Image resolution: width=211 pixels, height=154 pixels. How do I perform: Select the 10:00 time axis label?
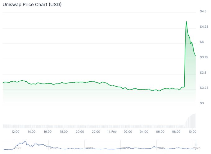192,132
